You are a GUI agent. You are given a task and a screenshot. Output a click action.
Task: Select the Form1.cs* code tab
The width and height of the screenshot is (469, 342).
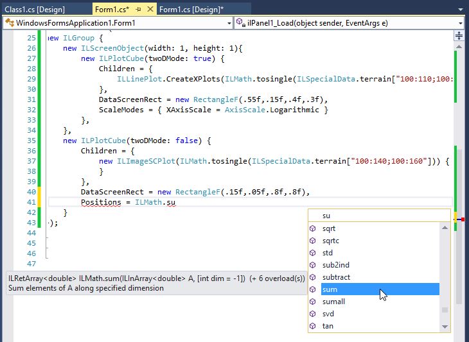click(112, 10)
